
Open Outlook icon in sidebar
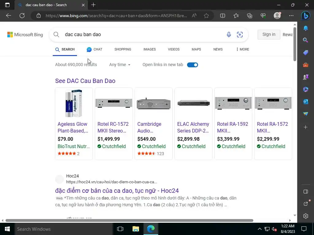coord(306,102)
